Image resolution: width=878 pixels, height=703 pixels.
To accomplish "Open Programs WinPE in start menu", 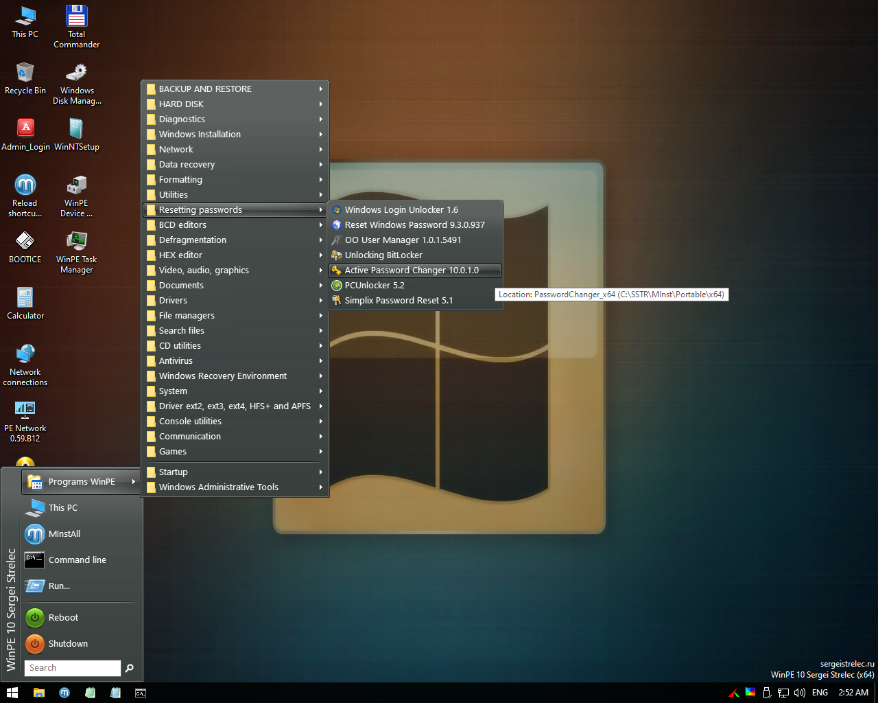I will click(81, 481).
